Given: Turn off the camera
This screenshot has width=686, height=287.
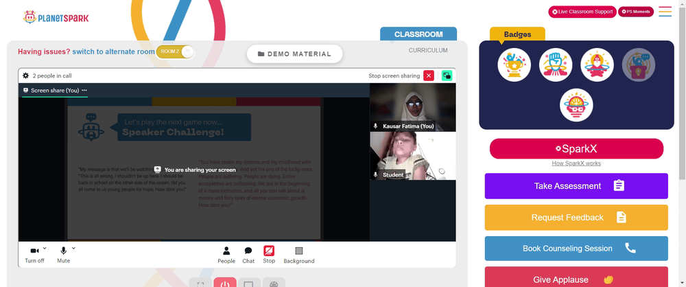Looking at the screenshot, I should 34,255.
